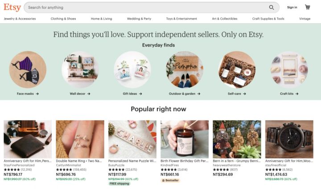This screenshot has width=321, height=189.
Task: Open Jewelry & Accessories menu
Action: pyautogui.click(x=20, y=19)
